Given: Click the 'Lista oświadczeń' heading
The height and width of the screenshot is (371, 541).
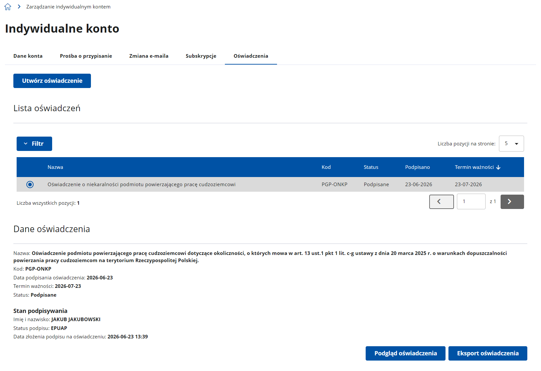Looking at the screenshot, I should pyautogui.click(x=47, y=108).
